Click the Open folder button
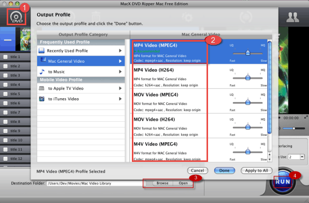Screen dimensions: 309x203 183,183
